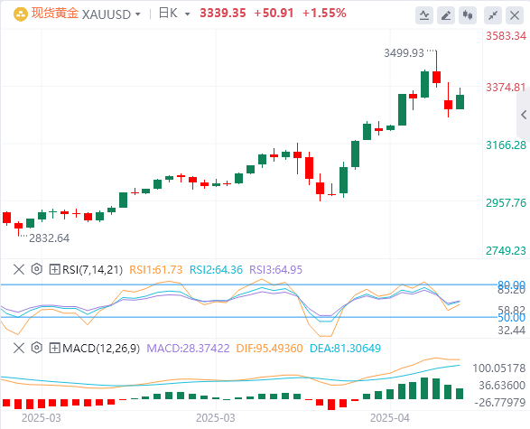Expand the side panel chevron on right edge
The height and width of the screenshot is (429, 530).
click(524, 115)
